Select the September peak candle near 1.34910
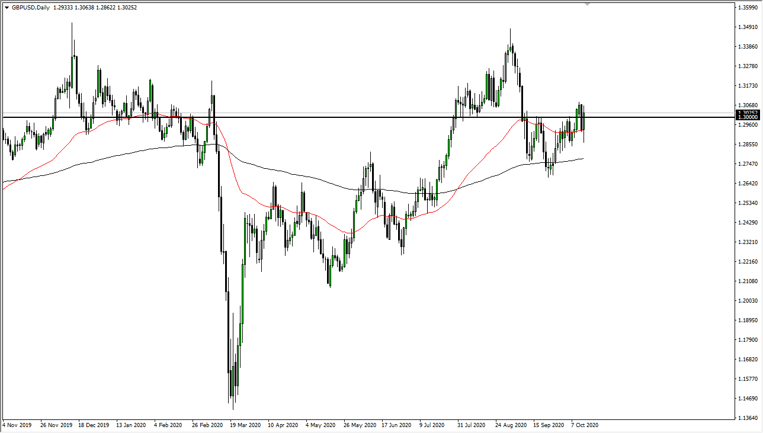This screenshot has height=433, width=763. pyautogui.click(x=511, y=47)
